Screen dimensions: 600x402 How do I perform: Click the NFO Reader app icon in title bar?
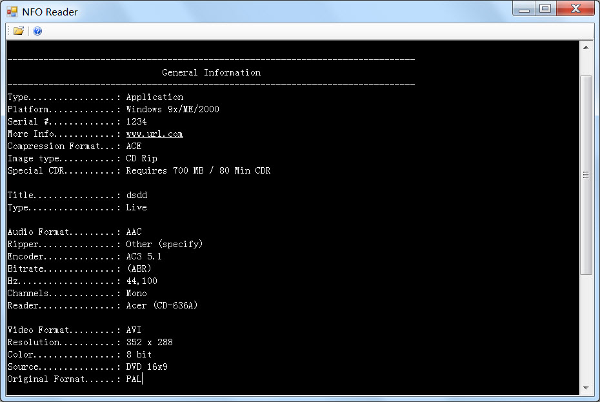[x=12, y=11]
